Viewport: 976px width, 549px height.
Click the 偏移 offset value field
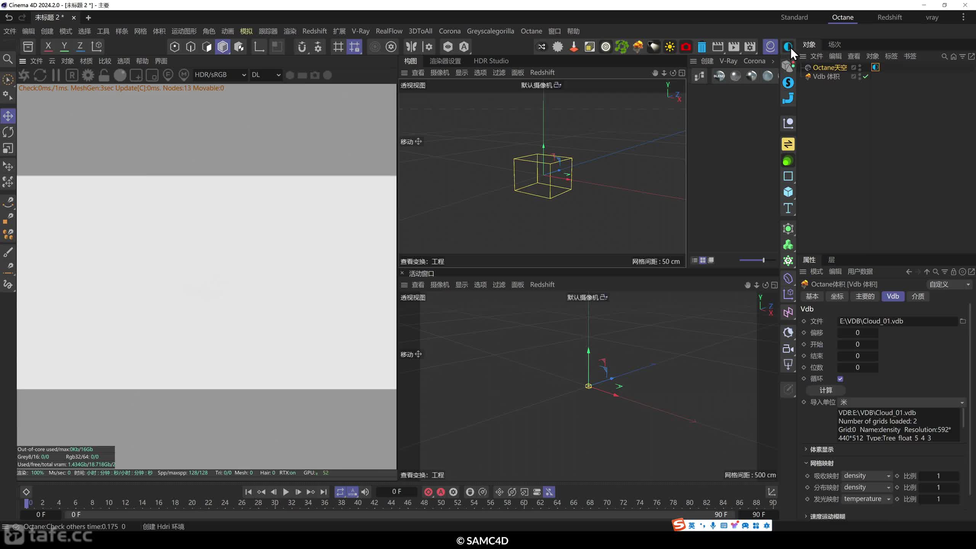[x=857, y=332]
